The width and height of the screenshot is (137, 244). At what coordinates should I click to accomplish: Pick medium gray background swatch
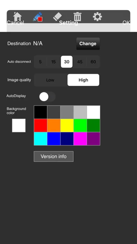[67, 112]
